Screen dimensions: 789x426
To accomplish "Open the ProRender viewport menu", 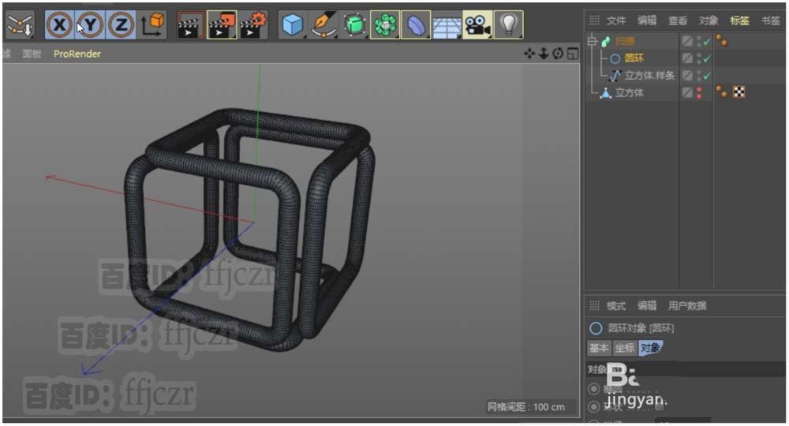I will click(x=77, y=54).
